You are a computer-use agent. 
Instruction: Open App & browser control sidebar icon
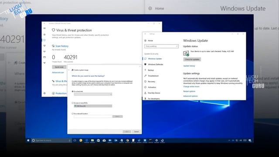pos(44,57)
